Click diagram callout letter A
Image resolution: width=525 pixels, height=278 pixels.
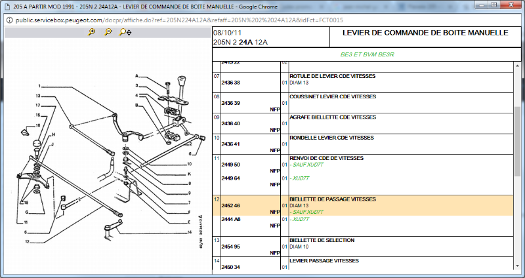point(136,76)
